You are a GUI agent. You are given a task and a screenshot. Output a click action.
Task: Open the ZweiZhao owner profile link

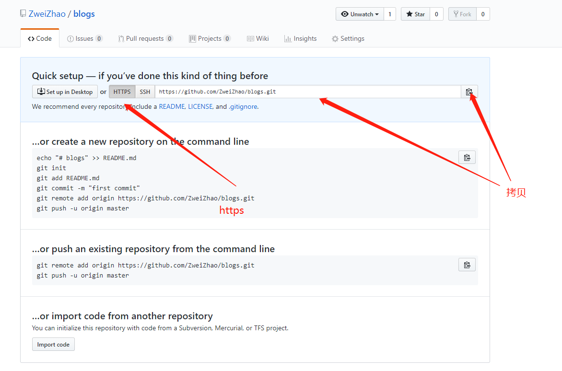(x=47, y=14)
